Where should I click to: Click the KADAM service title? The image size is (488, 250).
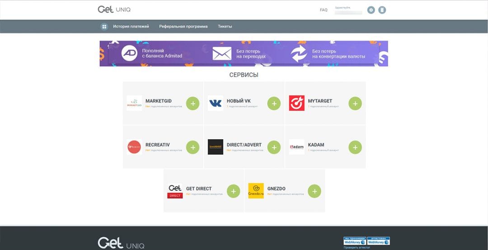tap(316, 145)
